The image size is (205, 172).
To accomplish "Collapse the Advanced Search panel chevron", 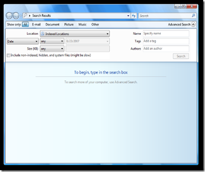I will coord(193,24).
